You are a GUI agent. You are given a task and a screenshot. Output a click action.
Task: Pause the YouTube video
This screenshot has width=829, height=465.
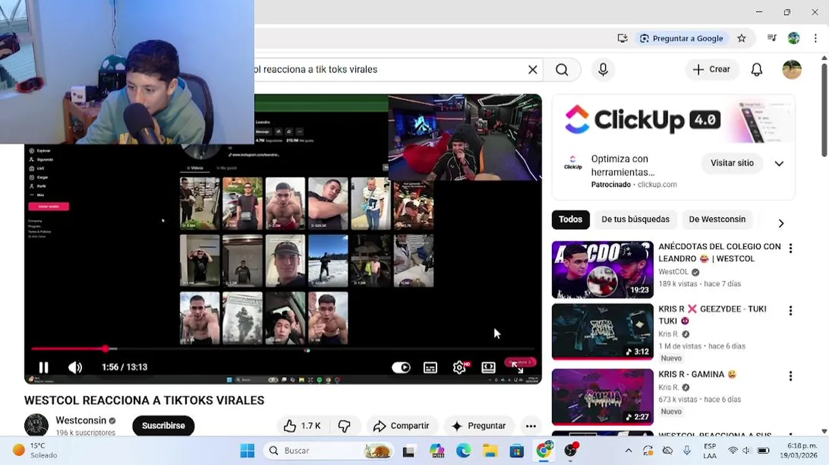point(43,367)
